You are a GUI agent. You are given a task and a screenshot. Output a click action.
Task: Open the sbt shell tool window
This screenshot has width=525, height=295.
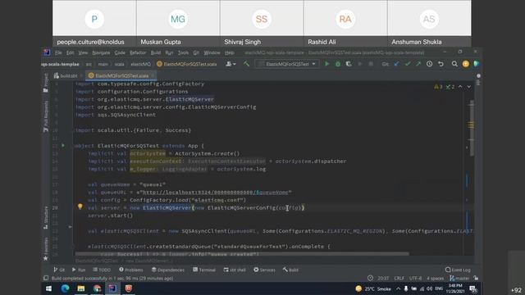point(235,270)
